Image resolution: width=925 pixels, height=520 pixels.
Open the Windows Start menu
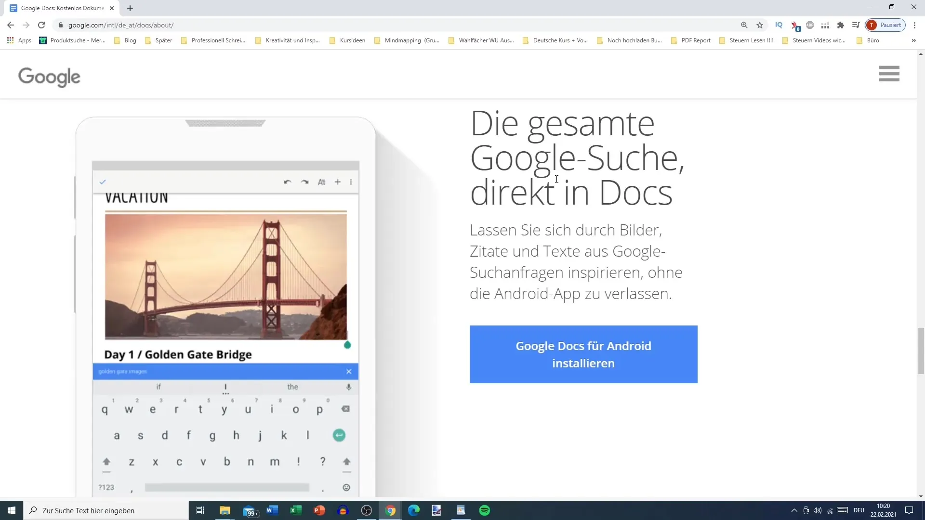tap(12, 510)
